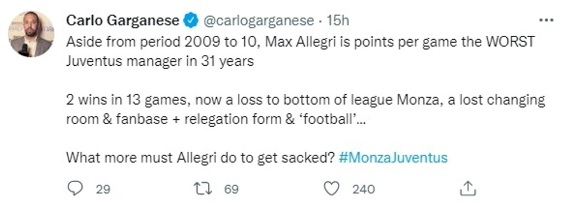568x204 pixels.
Task: Click the 'Juventus manager in 31 years' line
Action: [x=160, y=61]
